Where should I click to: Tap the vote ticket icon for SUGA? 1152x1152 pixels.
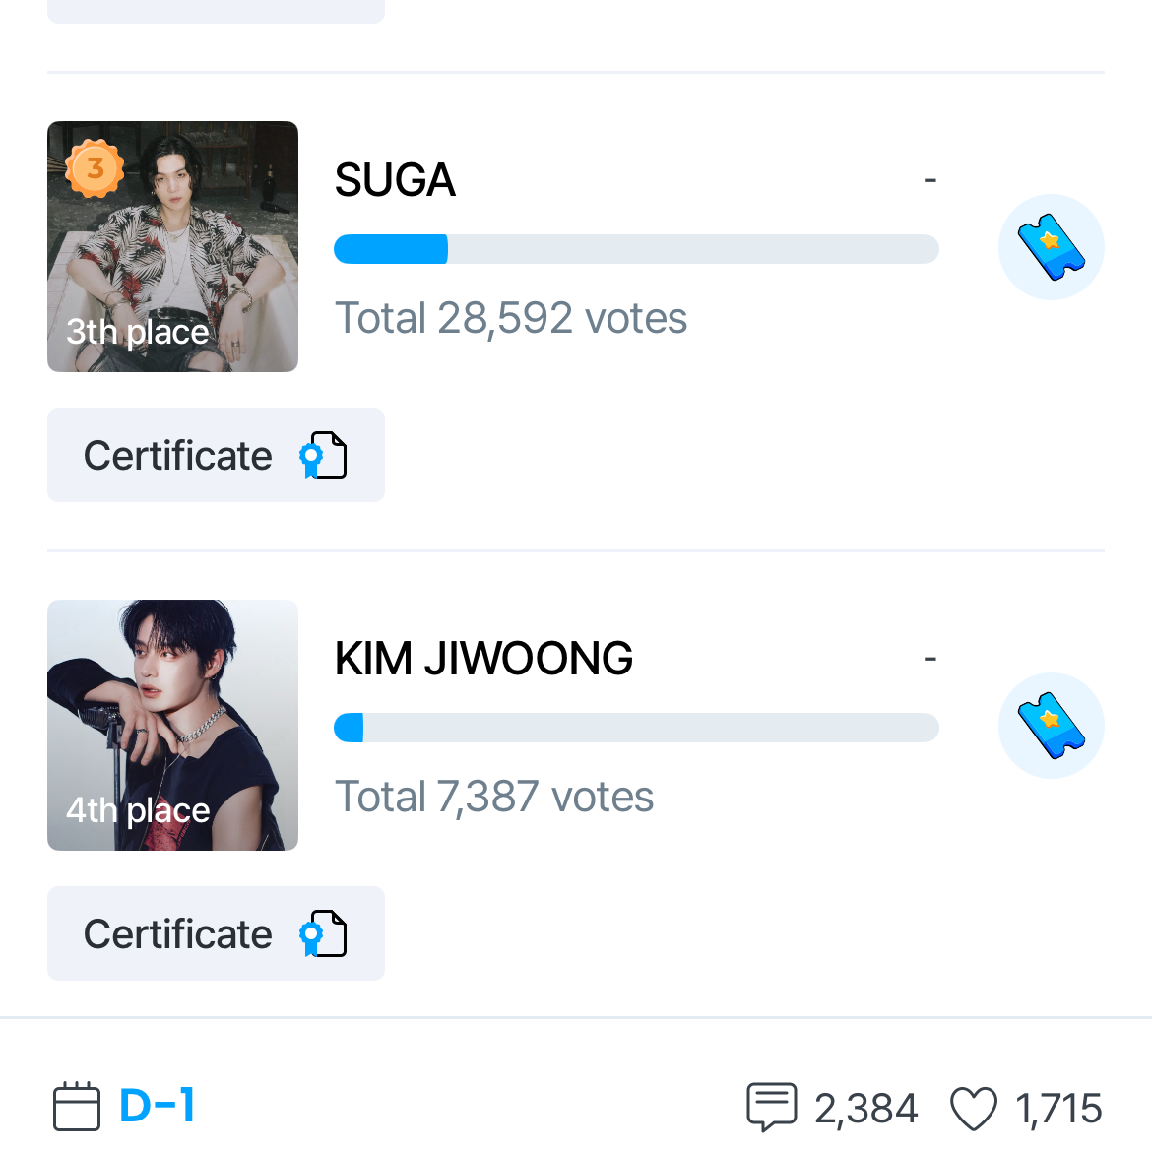(x=1051, y=247)
